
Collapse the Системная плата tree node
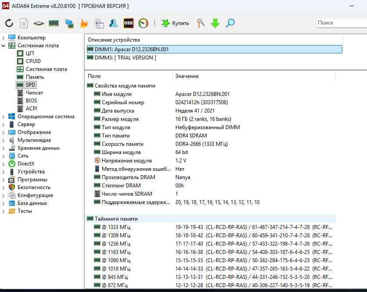tap(3, 46)
